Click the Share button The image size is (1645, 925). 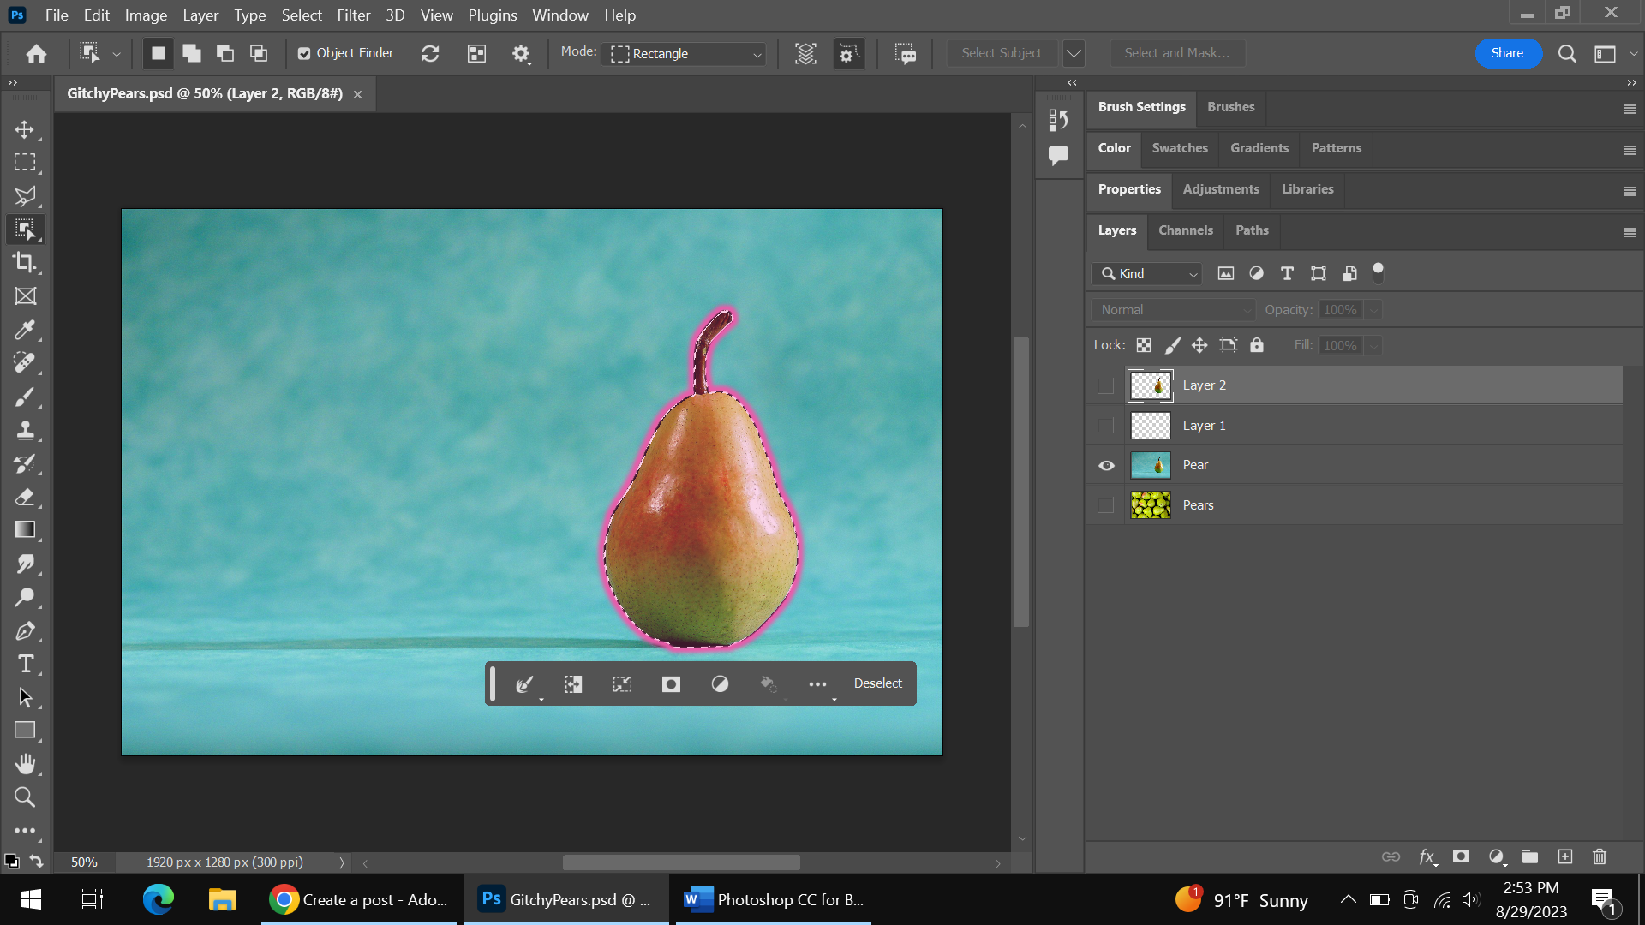point(1508,52)
